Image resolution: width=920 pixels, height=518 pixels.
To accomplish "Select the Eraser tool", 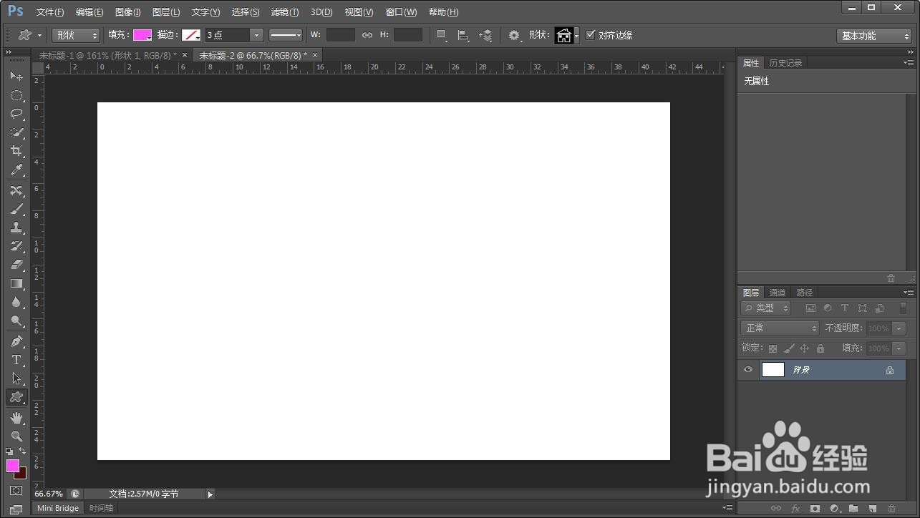I will [x=16, y=265].
